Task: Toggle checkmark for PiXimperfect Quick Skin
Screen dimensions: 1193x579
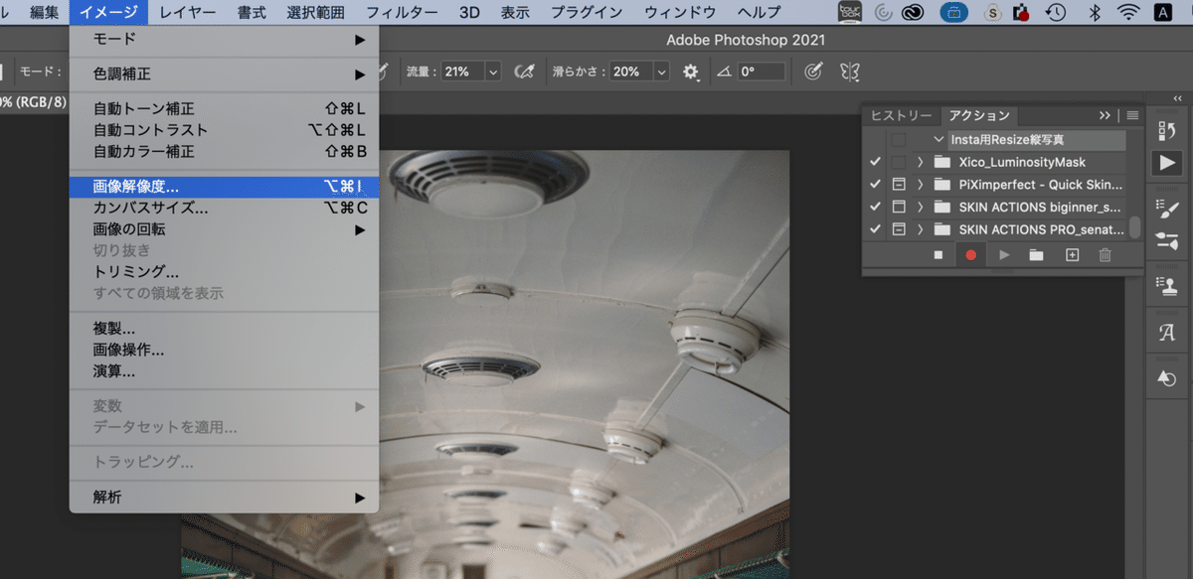Action: tap(875, 185)
